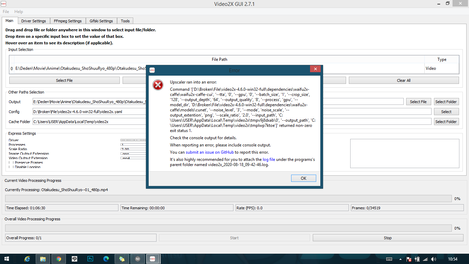Open Microsoft Edge from the taskbar
The width and height of the screenshot is (469, 264).
(x=106, y=258)
